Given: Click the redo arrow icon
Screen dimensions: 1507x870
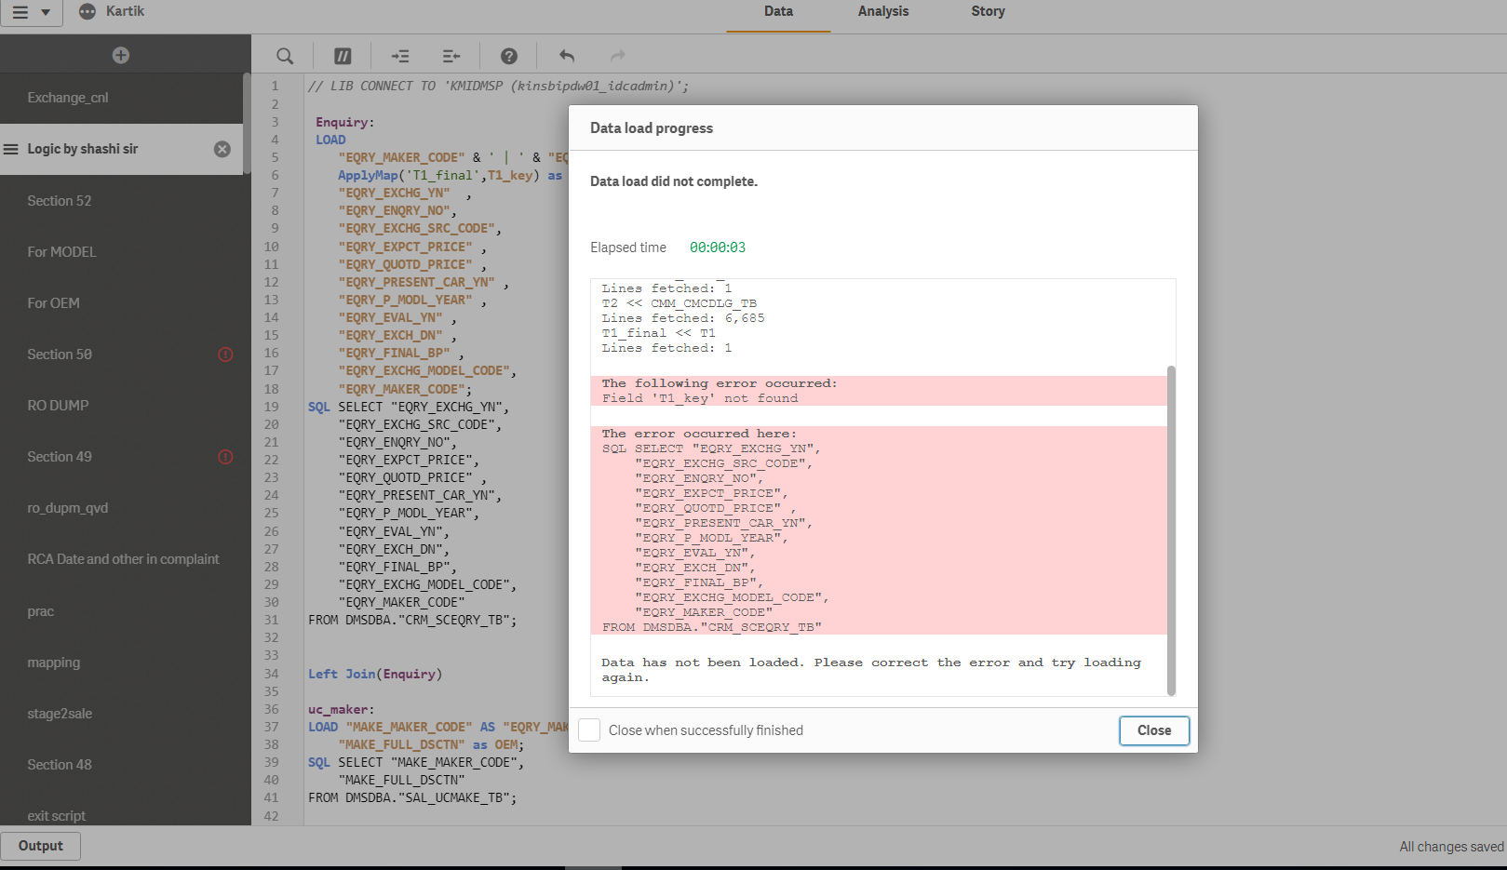Looking at the screenshot, I should pos(617,56).
